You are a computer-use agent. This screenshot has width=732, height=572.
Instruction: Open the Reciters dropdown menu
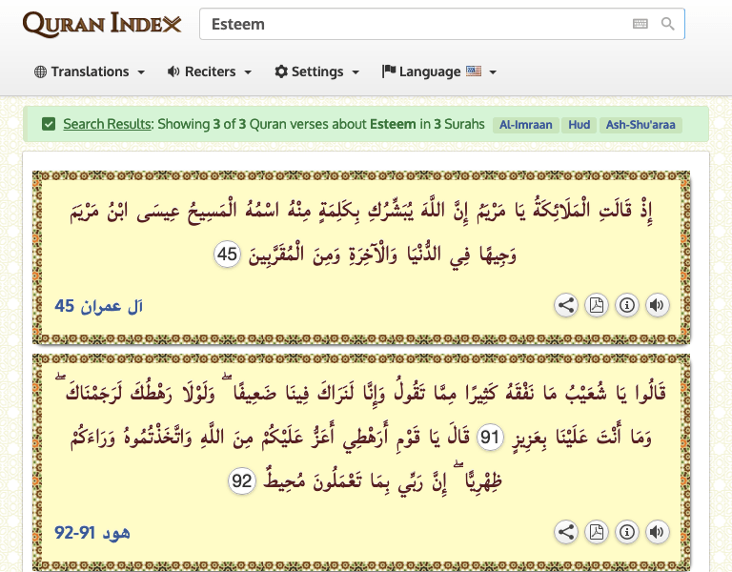(209, 71)
